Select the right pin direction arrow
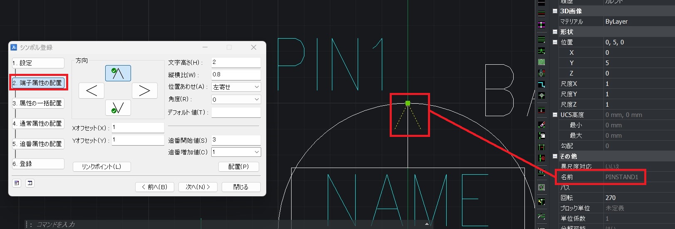Viewport: 675px width, 229px height. (144, 90)
